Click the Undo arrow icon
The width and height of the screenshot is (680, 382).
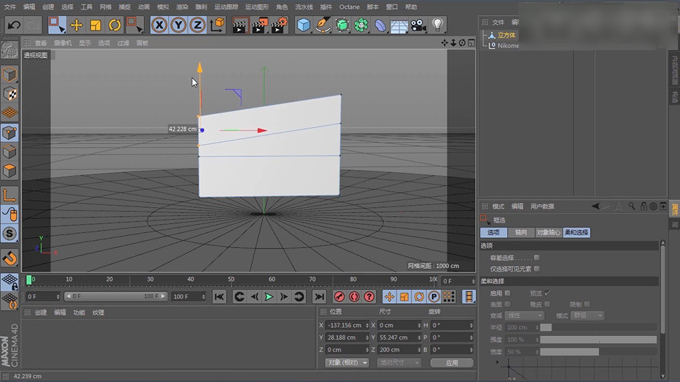click(13, 25)
